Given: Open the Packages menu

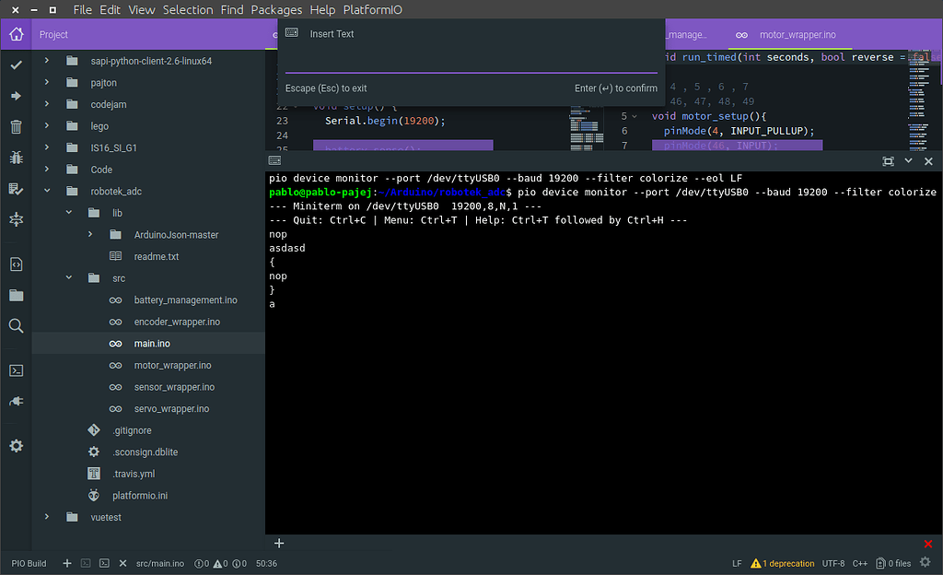Looking at the screenshot, I should coord(276,10).
